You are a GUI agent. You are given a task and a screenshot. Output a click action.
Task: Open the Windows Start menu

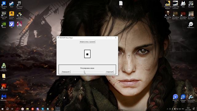[2, 109]
